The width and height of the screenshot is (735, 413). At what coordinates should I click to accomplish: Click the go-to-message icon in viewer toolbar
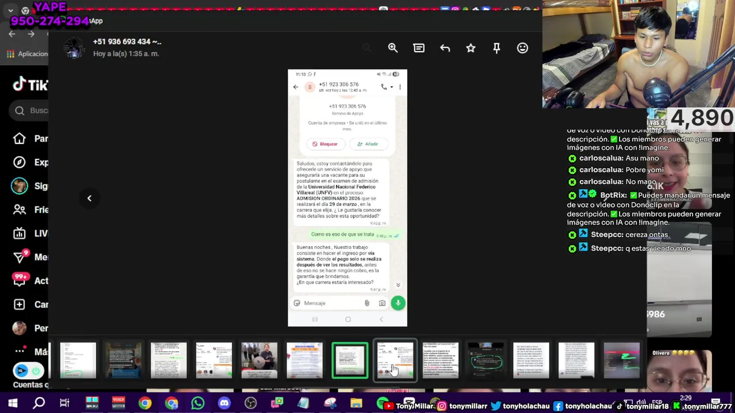pos(419,48)
